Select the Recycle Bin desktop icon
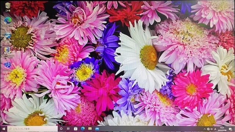Screen dimensions: 235x132 point(8,7)
